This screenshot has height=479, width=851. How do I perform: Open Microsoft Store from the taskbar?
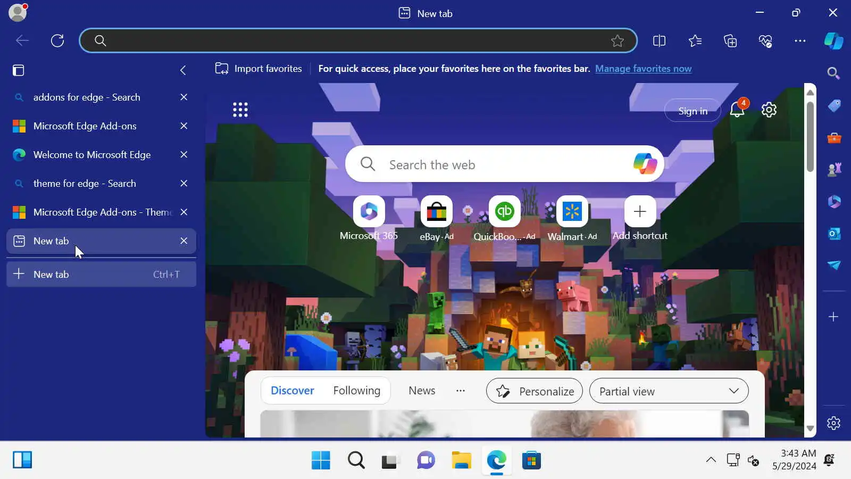tap(531, 460)
